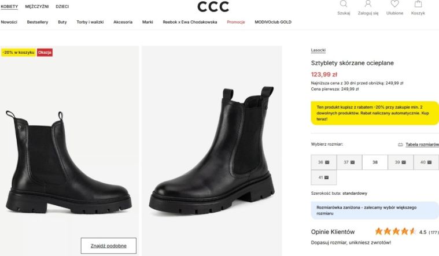Switch to the MĘŻCZYŹNI section
This screenshot has height=256, width=439.
(x=36, y=6)
